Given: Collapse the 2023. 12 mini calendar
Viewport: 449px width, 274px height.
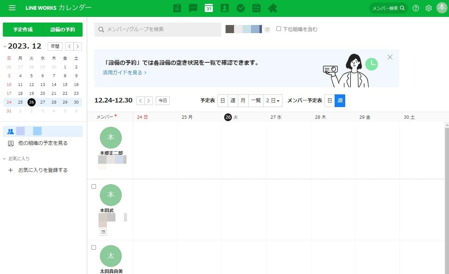Looking at the screenshot, I should pyautogui.click(x=5, y=46).
